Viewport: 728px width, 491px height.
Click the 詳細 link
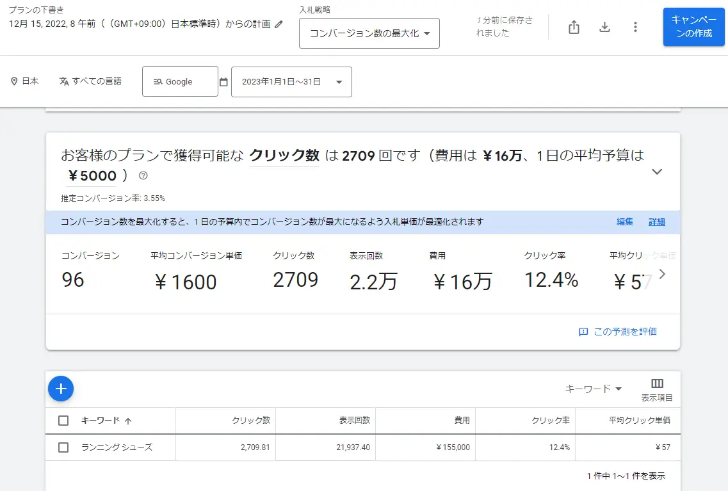656,222
